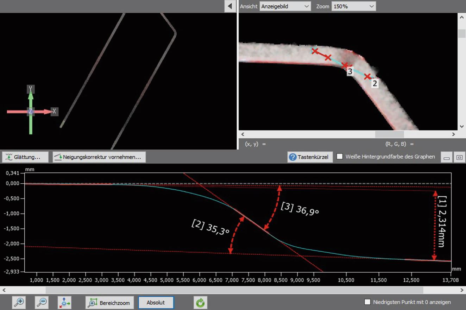Toggle the Absolut mode button
The width and height of the screenshot is (466, 310).
(156, 302)
